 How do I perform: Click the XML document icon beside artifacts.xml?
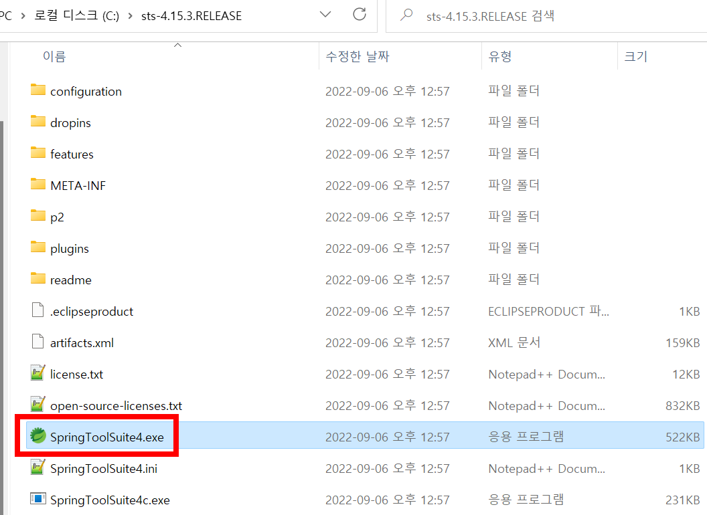click(x=37, y=342)
